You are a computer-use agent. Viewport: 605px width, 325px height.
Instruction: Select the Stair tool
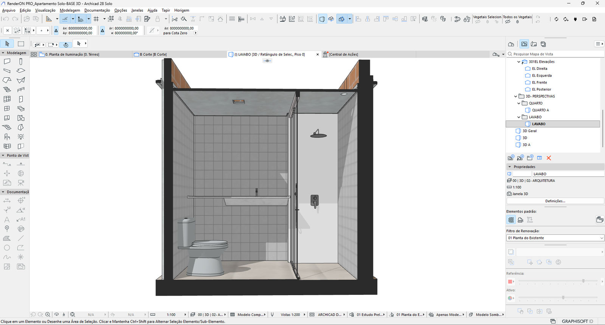click(x=7, y=89)
